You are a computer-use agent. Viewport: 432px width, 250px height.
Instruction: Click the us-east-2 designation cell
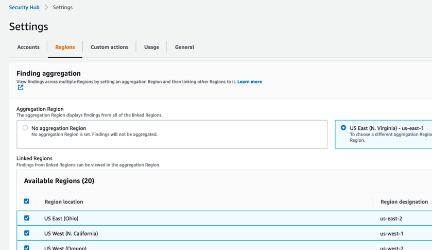coord(391,219)
